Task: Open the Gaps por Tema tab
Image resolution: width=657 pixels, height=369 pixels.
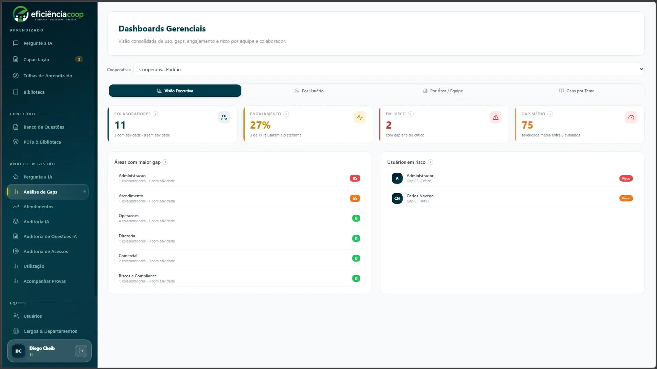Action: [577, 91]
